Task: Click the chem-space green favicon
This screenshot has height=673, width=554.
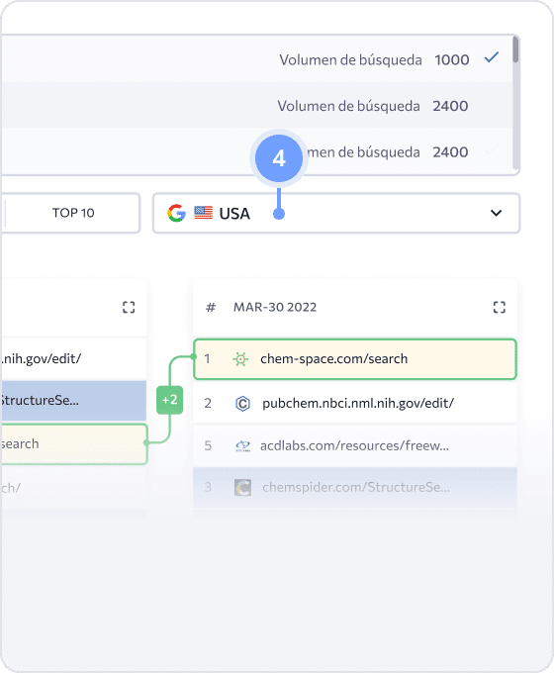Action: [x=240, y=359]
